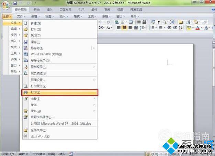This screenshot has height=156, width=215.
Task: Toggle align right in the paragraph toolbar
Action: click(130, 28)
